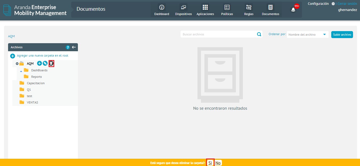
Task: Confirm folder deletion with Si
Action: 210,163
